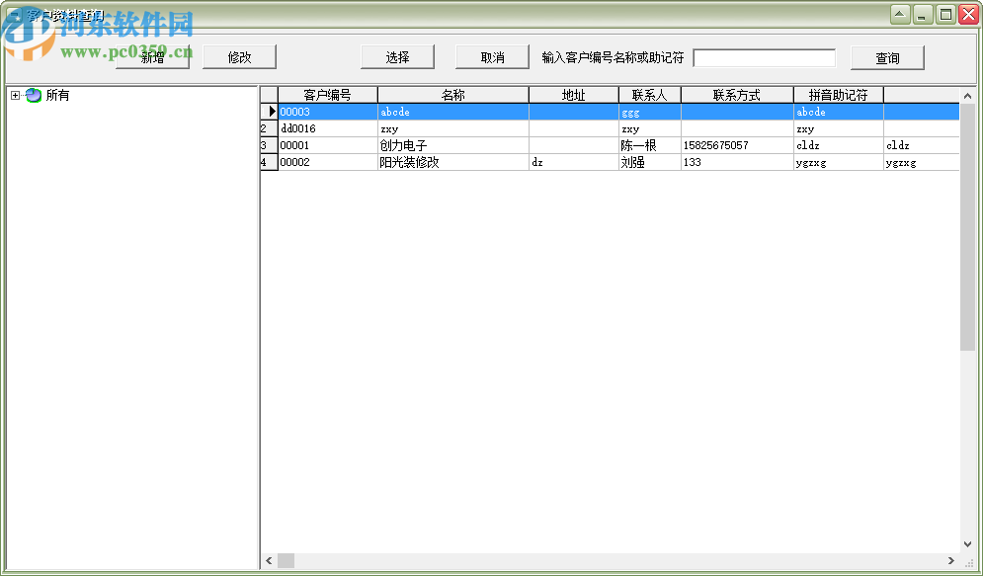Click the 地址 column header

[574, 95]
